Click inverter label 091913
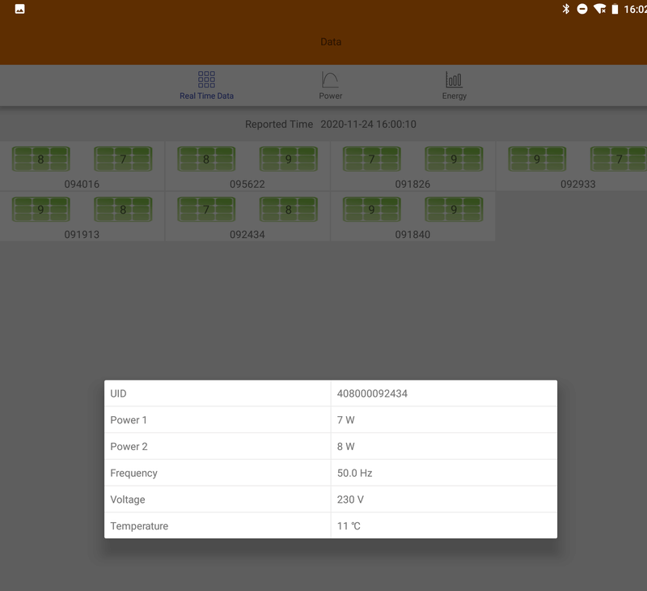This screenshot has height=591, width=647. coord(82,235)
